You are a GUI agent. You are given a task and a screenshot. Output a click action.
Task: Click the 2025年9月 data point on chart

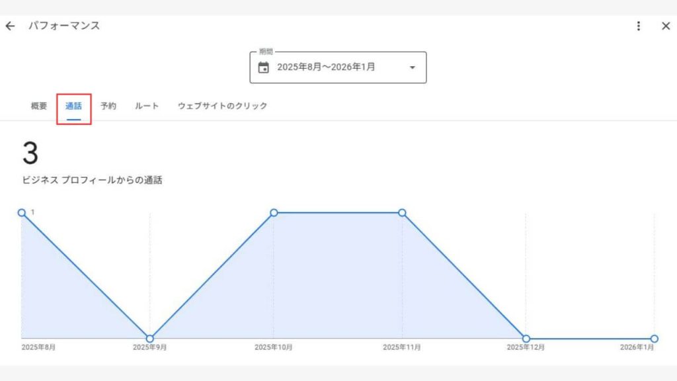click(150, 338)
